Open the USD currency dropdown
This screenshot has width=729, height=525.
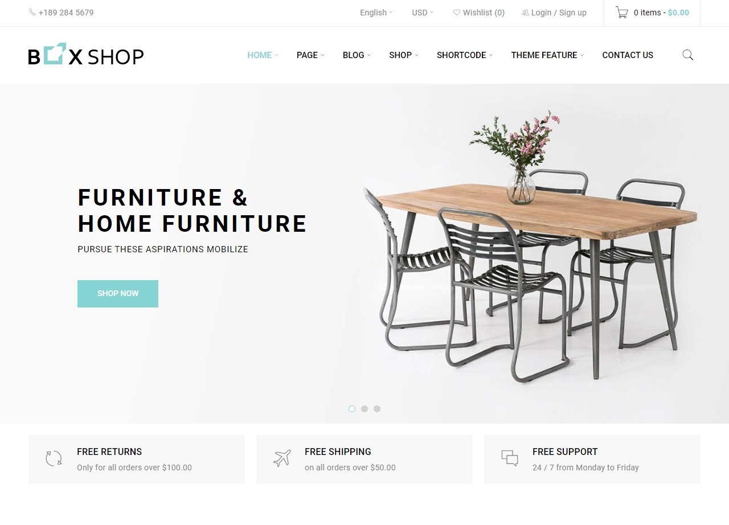pyautogui.click(x=423, y=13)
